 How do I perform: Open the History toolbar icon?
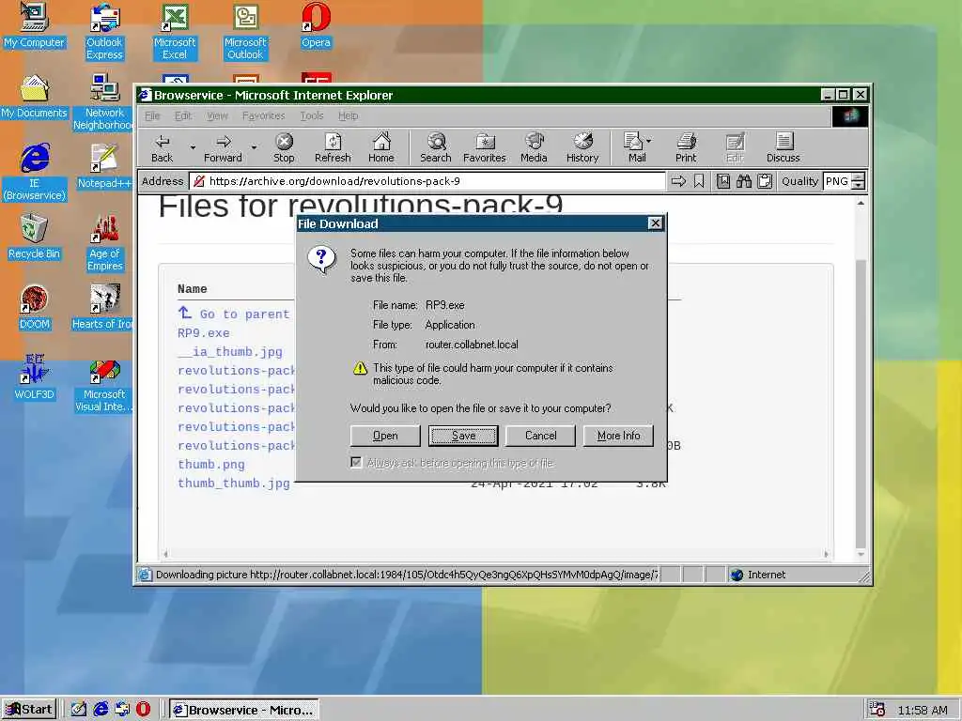pyautogui.click(x=582, y=148)
